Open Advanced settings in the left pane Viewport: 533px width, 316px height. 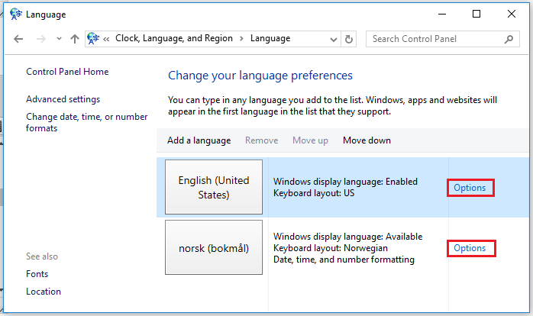coord(63,99)
